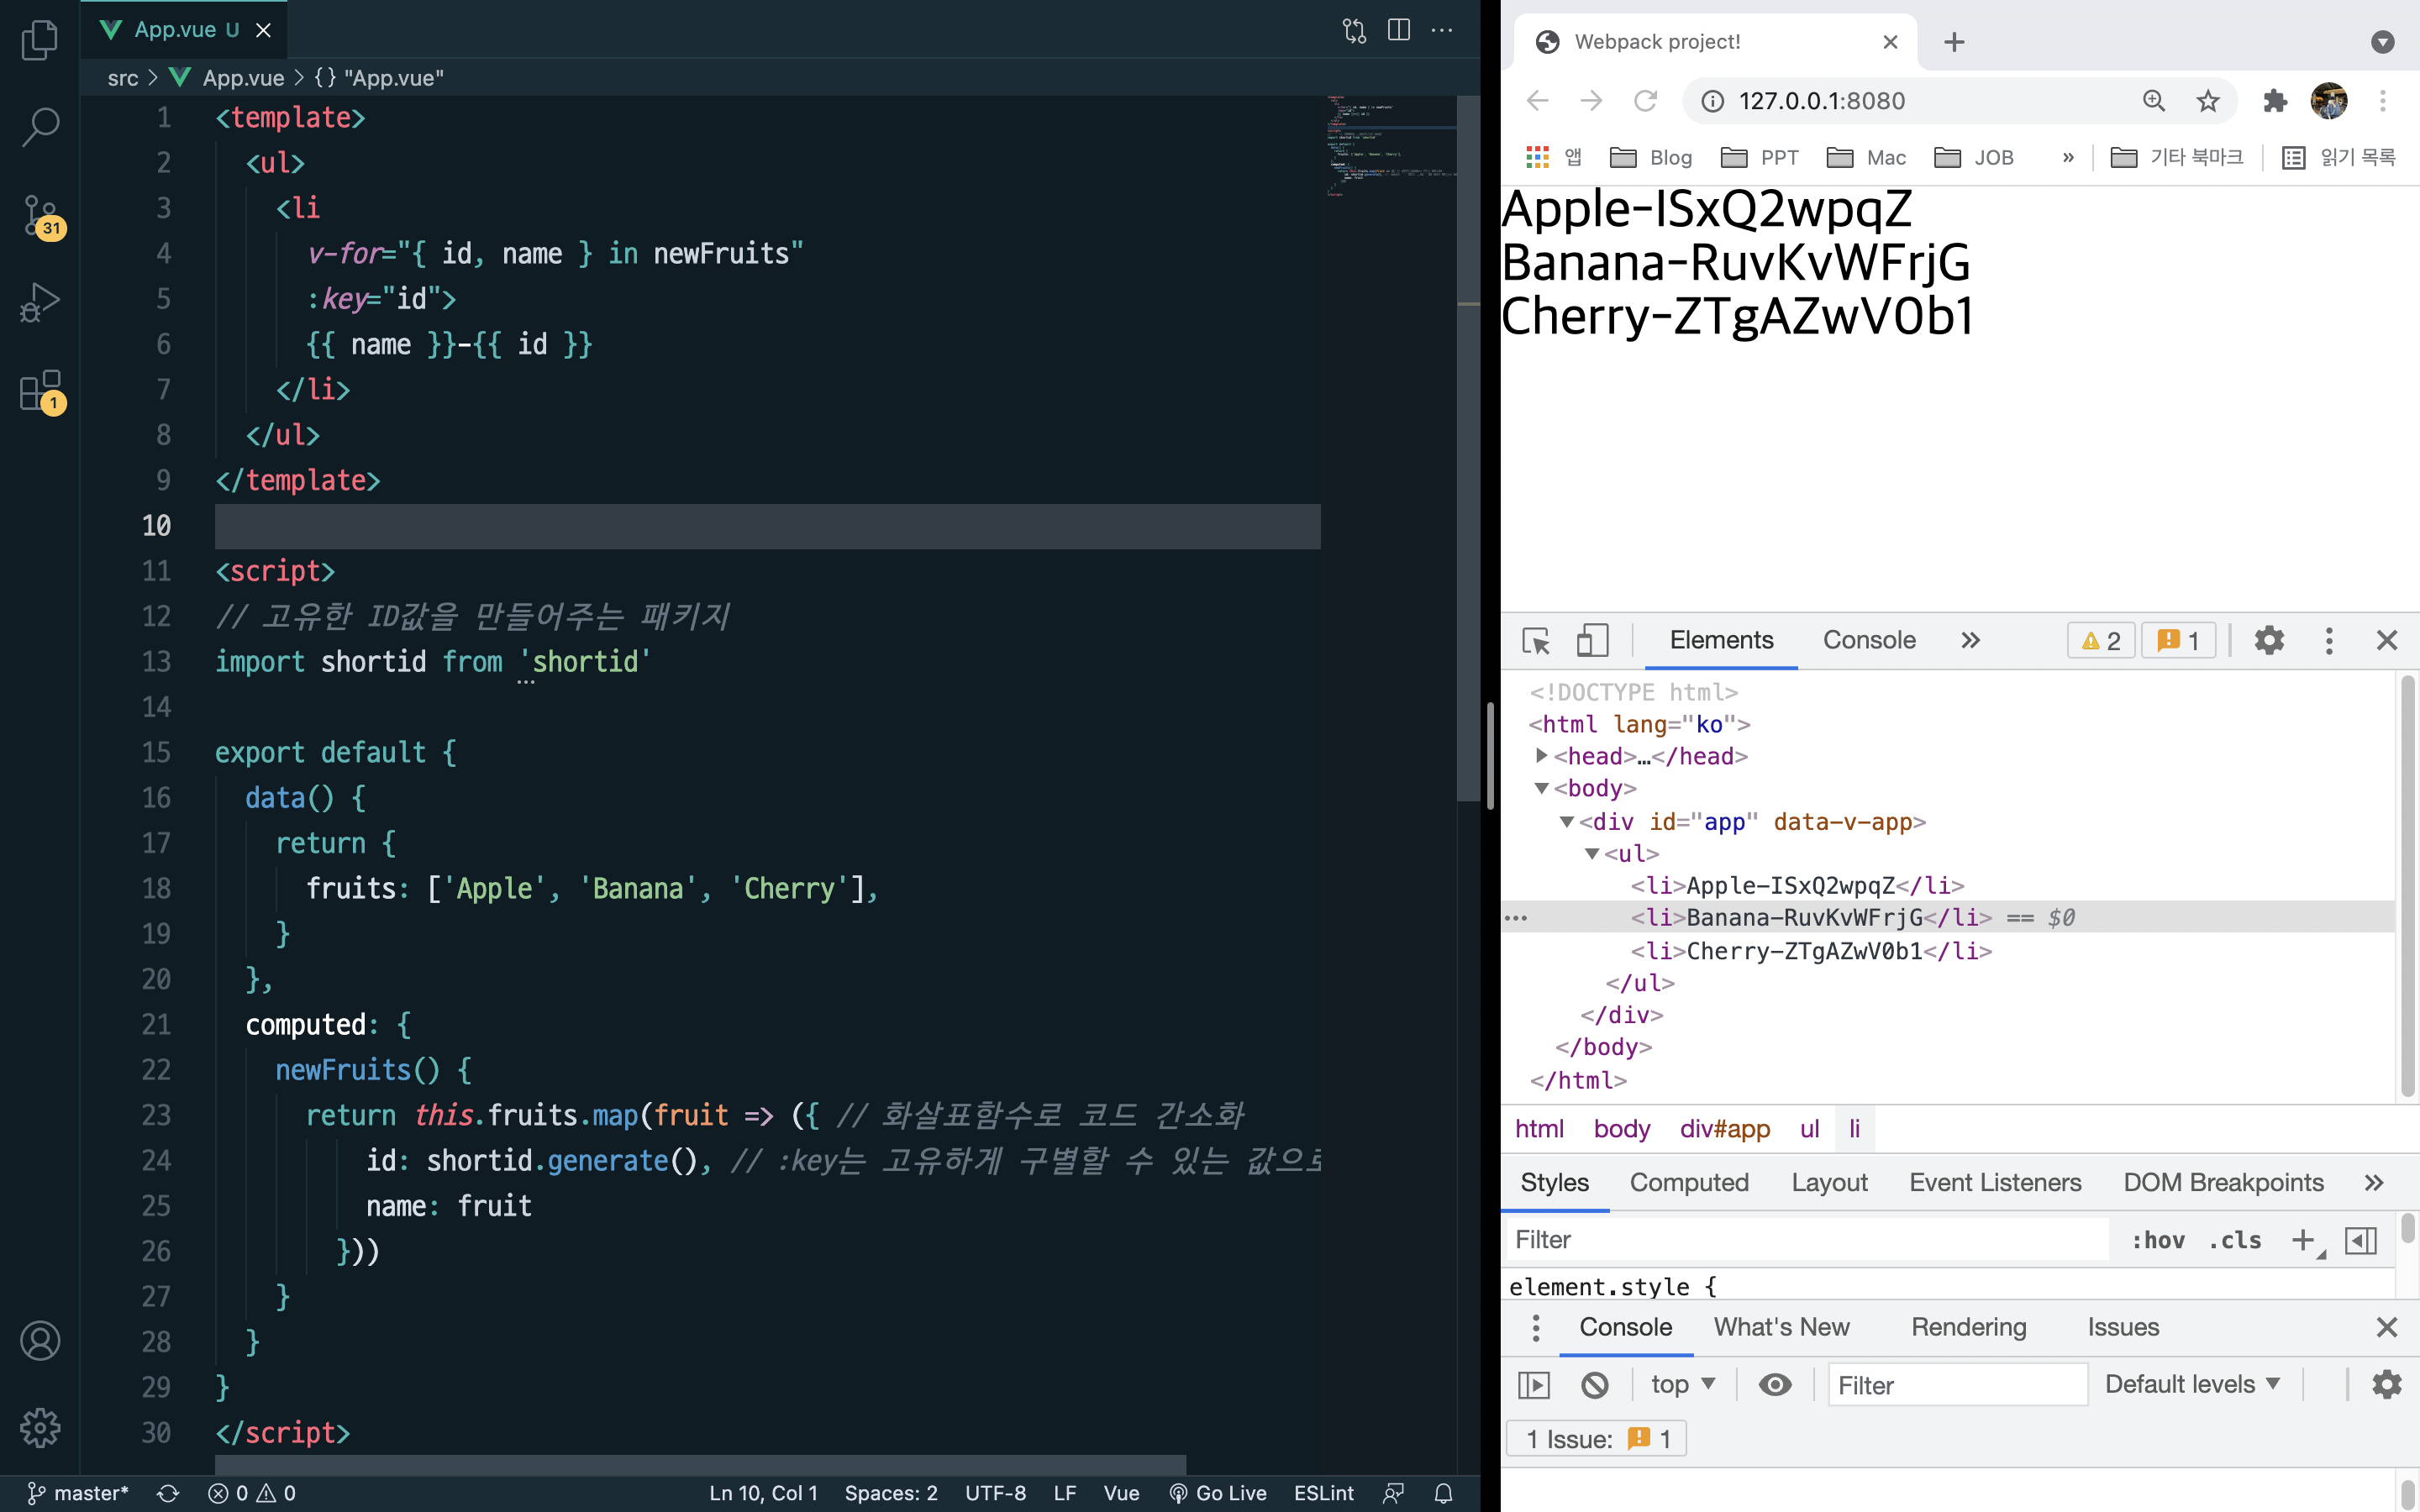Bookmark the page with star icon
Screen dimensions: 2420x1512
pyautogui.click(x=2207, y=101)
